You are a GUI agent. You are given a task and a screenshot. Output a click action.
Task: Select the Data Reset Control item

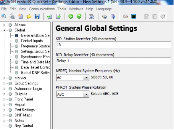[36, 67]
